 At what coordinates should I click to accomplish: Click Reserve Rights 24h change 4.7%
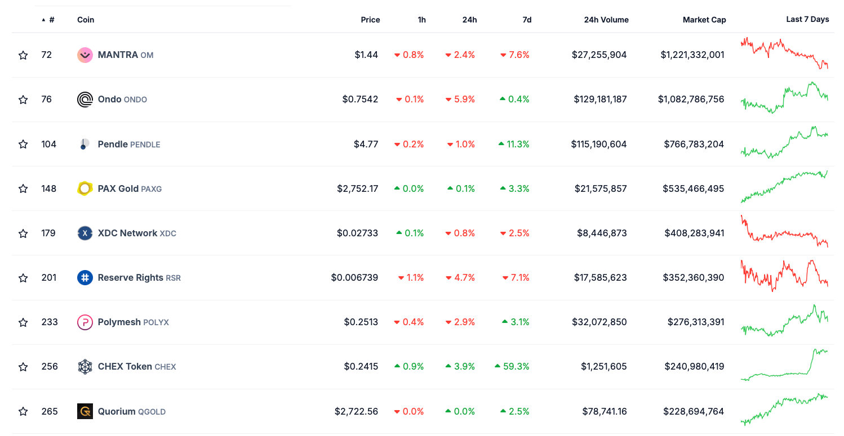[460, 277]
